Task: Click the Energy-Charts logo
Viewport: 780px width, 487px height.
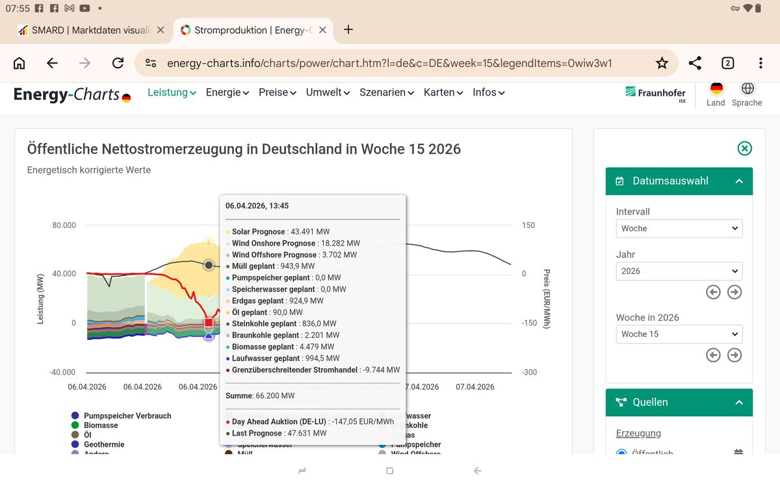Action: click(x=72, y=95)
